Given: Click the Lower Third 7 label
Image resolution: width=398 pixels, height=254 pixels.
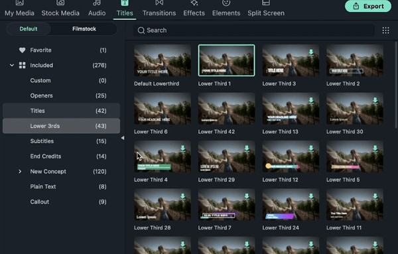Looking at the screenshot, I should click(215, 227).
